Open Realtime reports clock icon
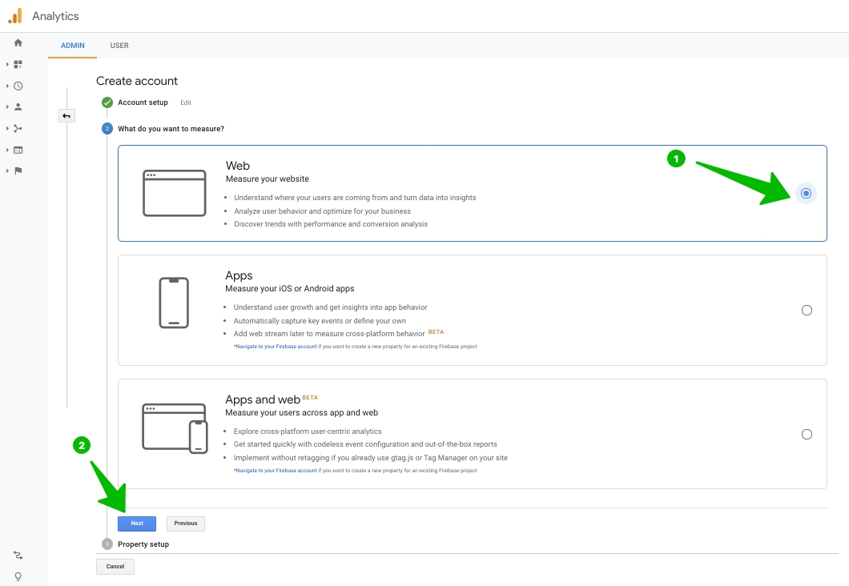 pos(18,86)
